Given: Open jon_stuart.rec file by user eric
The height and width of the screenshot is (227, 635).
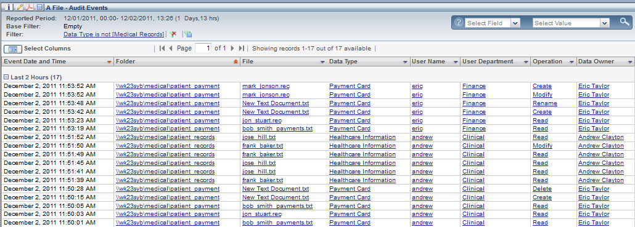Looking at the screenshot, I should point(261,121).
